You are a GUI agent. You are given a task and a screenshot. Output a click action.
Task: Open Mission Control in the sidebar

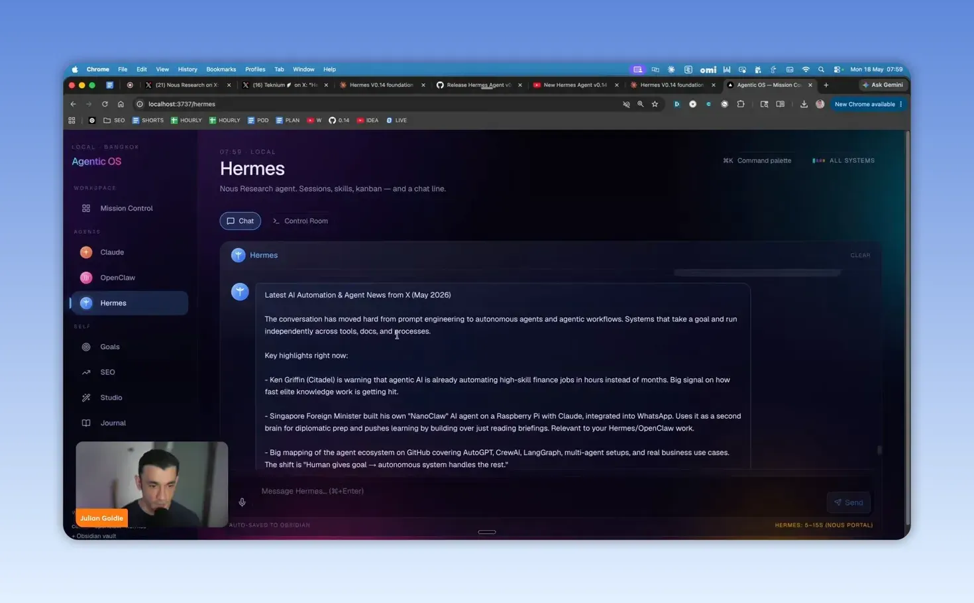pos(126,208)
